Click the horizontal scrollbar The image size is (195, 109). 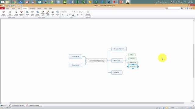[x=97, y=103]
